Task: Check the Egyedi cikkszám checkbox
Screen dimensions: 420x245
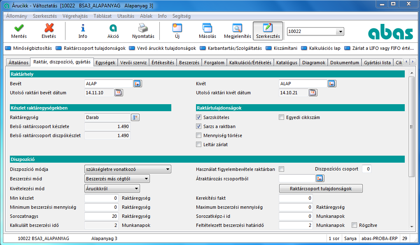Action: coord(281,117)
